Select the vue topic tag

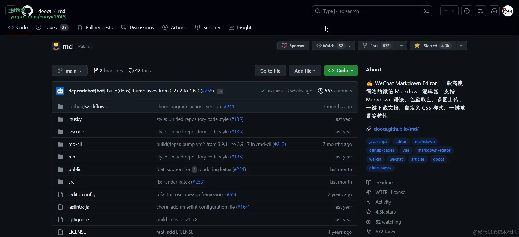coord(406,150)
